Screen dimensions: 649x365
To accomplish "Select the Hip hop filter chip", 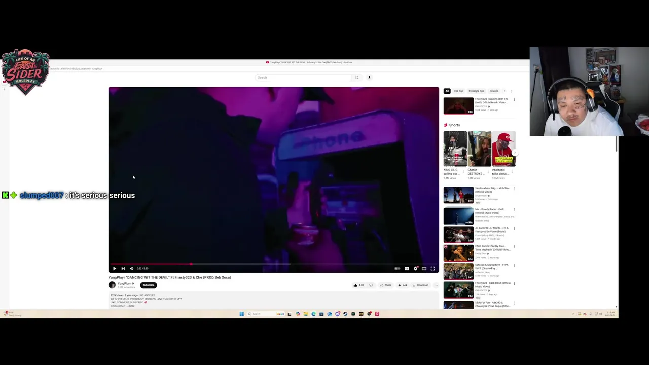I will pyautogui.click(x=458, y=91).
